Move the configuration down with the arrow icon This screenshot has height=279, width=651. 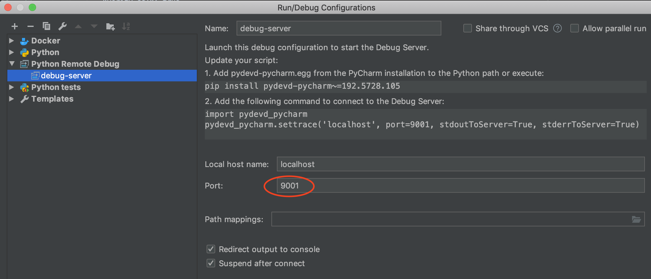[x=94, y=26]
